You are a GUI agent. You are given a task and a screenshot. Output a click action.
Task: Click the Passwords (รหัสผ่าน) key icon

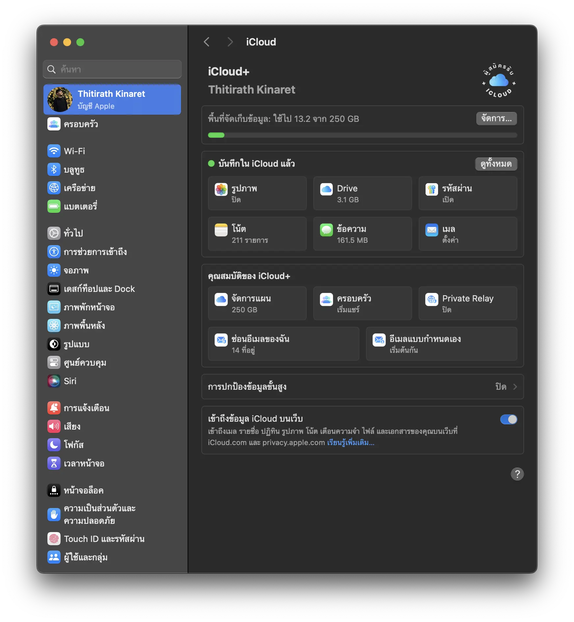coord(431,189)
